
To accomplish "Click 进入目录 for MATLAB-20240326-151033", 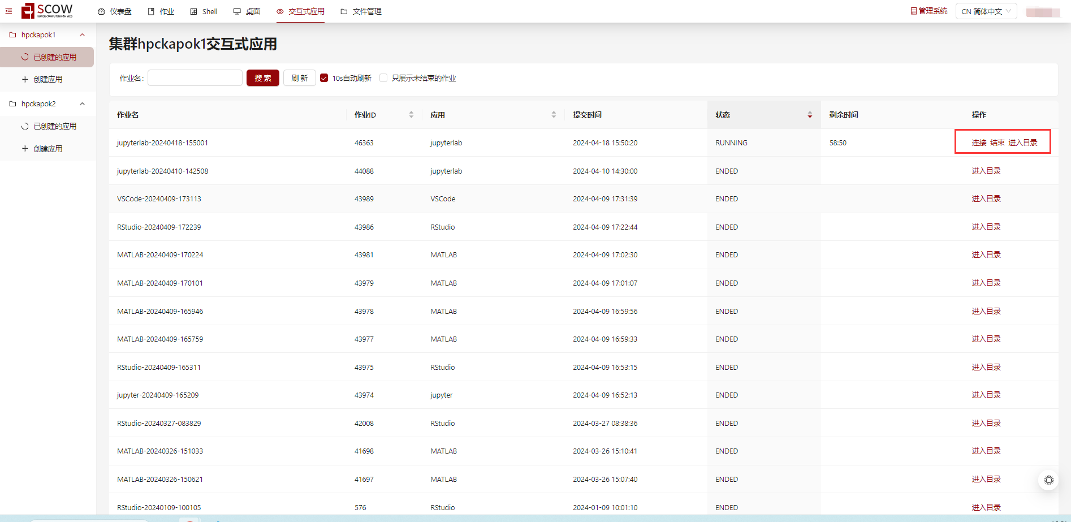I will click(986, 451).
